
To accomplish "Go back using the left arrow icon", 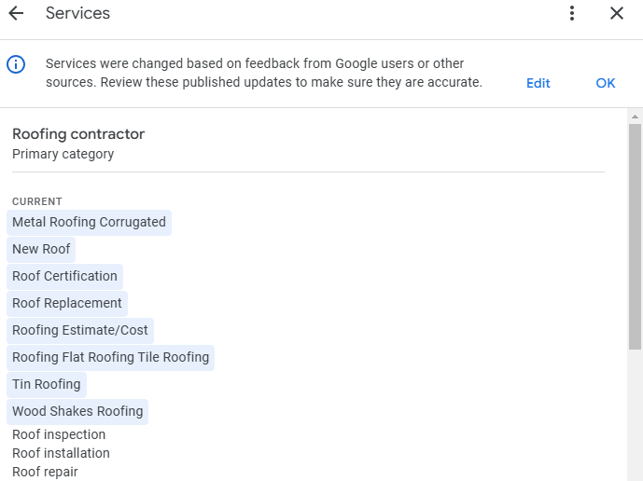I will click(x=16, y=13).
